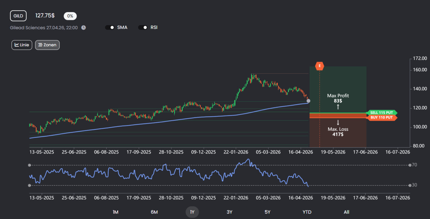Select the 5Y time range
The image size is (430, 219).
(x=267, y=212)
